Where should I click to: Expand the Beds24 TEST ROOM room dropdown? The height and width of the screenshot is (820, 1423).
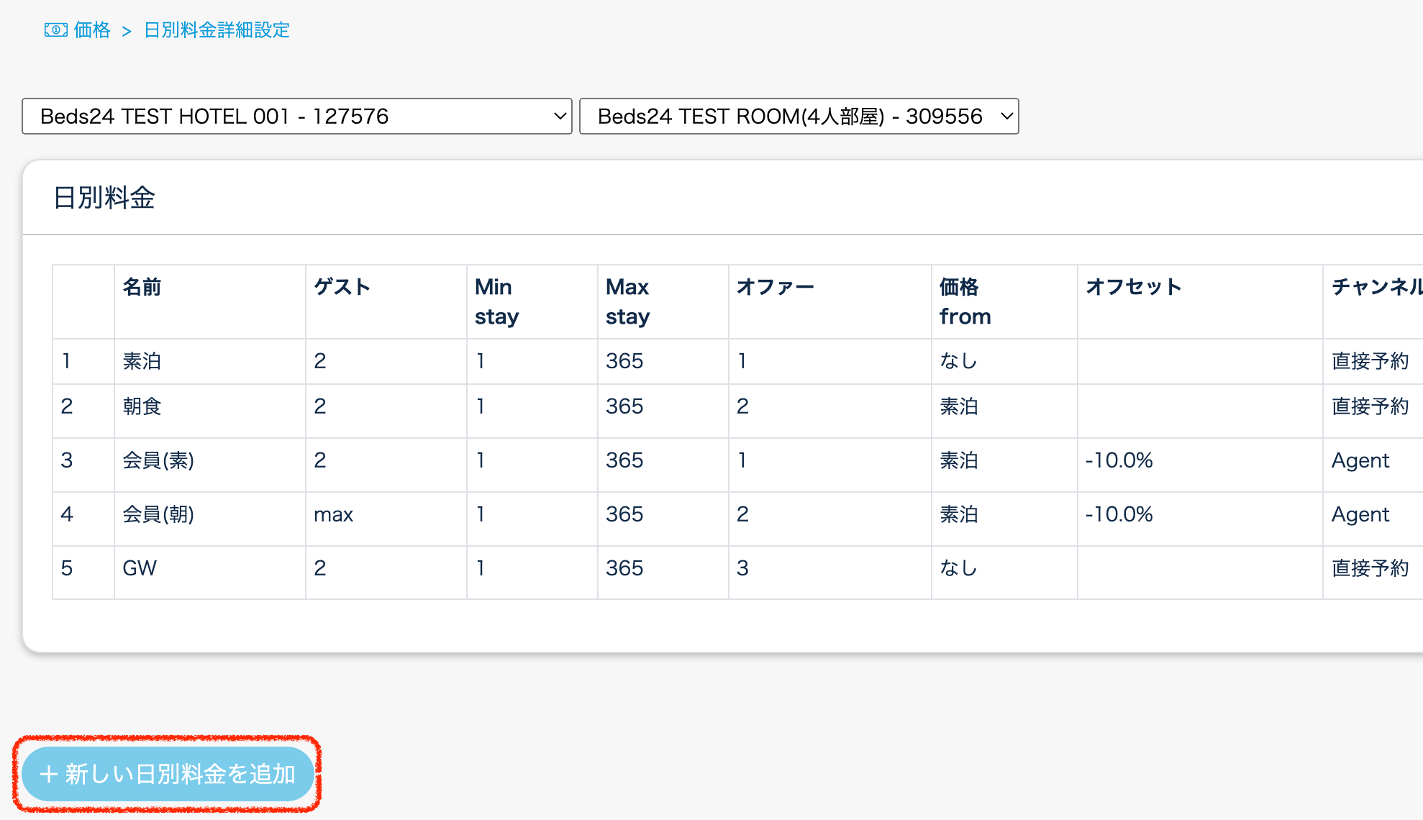pos(789,117)
